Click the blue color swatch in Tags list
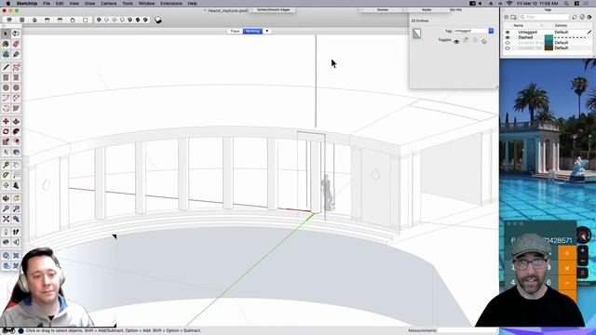This screenshot has height=335, width=596. point(549,43)
